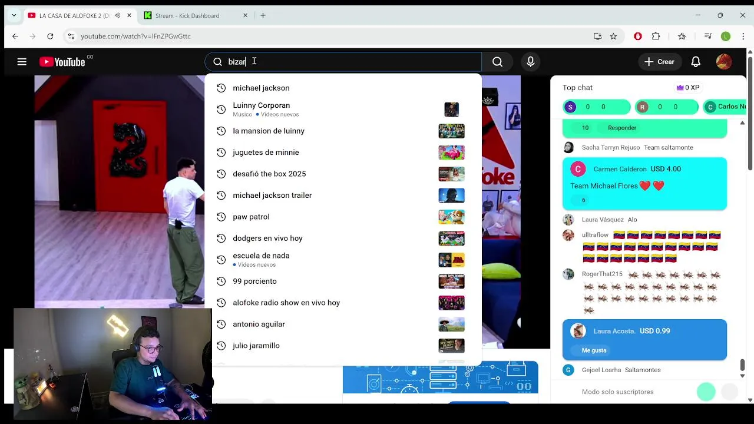
Task: Close the Kick Dashboard tab
Action: [245, 15]
